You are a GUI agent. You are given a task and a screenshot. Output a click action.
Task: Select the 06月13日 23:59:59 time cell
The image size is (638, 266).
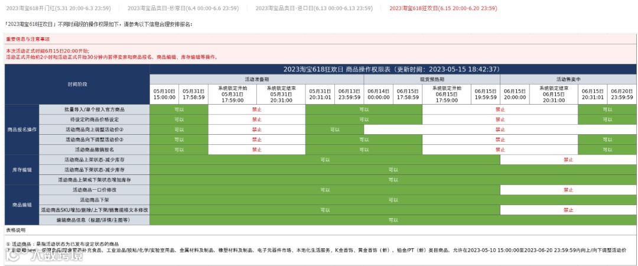349,94
